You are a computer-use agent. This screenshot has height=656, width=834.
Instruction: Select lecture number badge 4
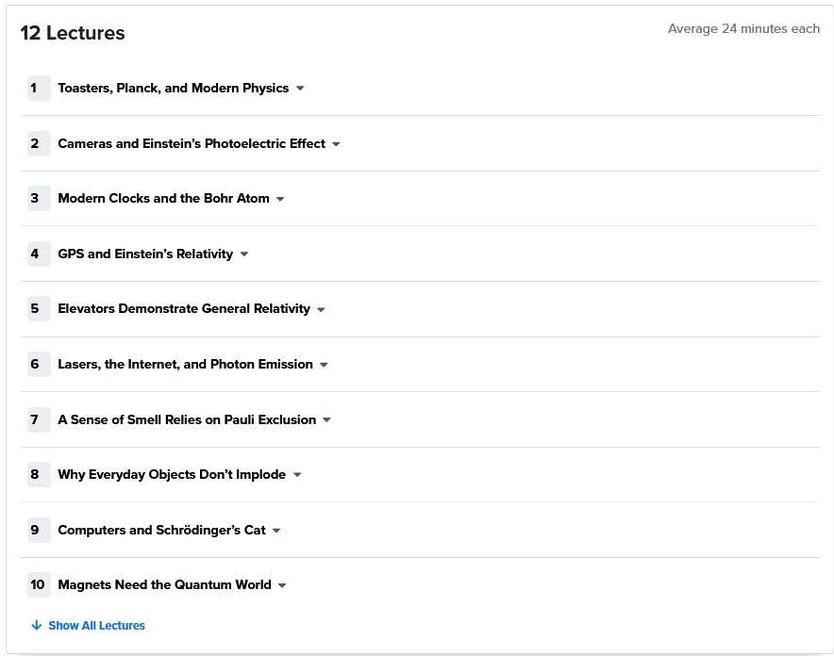(39, 254)
